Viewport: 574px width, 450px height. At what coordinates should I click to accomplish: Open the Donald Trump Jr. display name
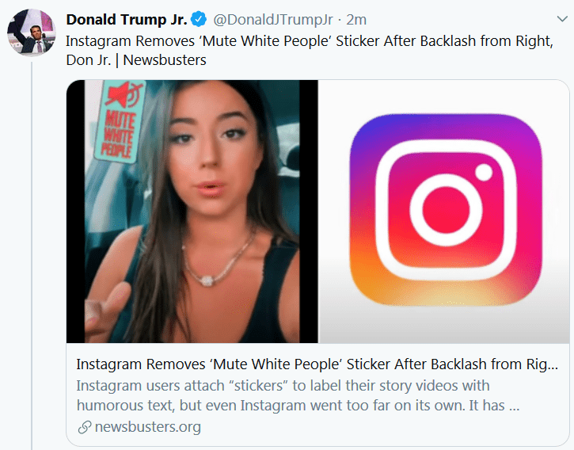click(x=126, y=19)
